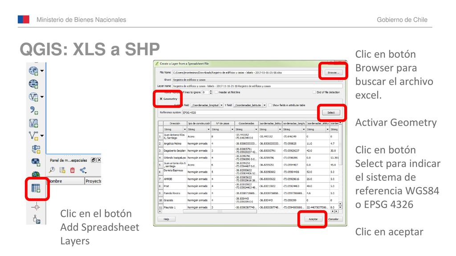Click the GPS tools icon in the toolbar

(x=36, y=219)
